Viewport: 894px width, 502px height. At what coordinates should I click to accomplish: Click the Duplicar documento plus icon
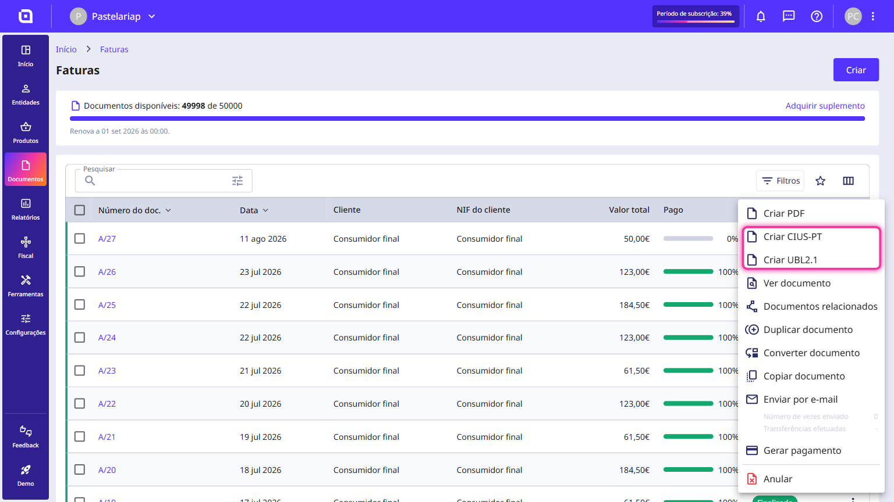pos(752,329)
